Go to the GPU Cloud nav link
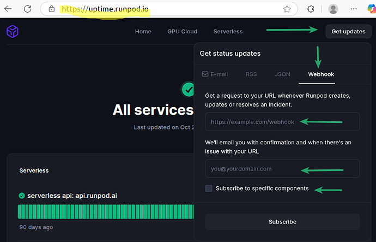The image size is (376, 242). pos(182,32)
